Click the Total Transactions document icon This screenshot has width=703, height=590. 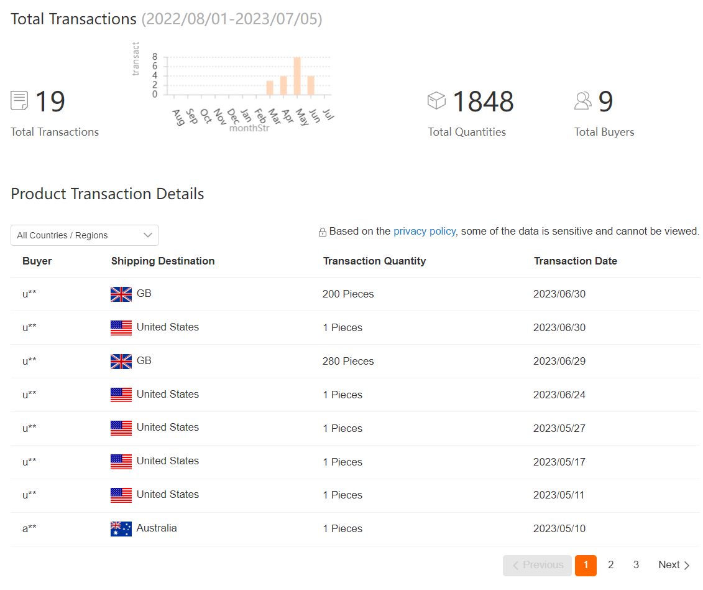point(20,101)
